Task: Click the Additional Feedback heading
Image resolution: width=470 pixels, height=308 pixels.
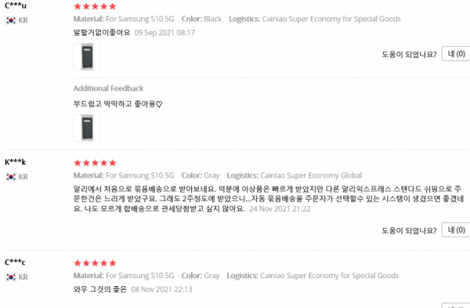Action: coord(108,89)
